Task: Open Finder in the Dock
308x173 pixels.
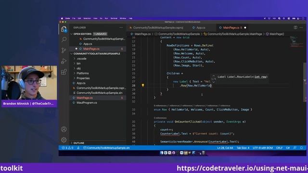Action: pos(162,153)
